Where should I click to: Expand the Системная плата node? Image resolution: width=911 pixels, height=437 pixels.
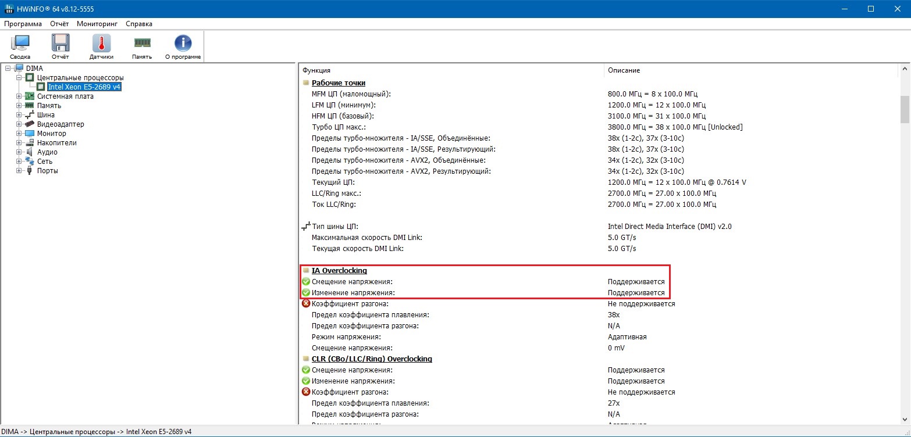tap(19, 96)
